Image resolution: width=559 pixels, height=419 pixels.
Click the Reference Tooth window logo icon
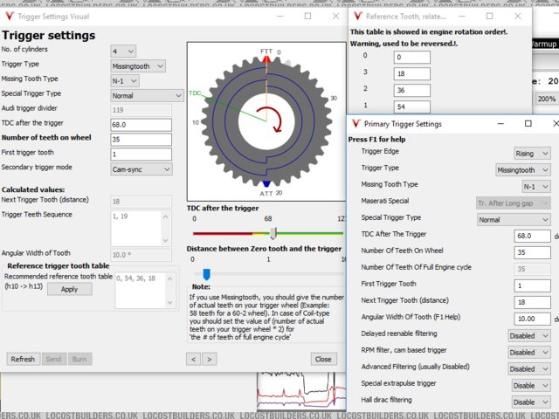tap(357, 17)
